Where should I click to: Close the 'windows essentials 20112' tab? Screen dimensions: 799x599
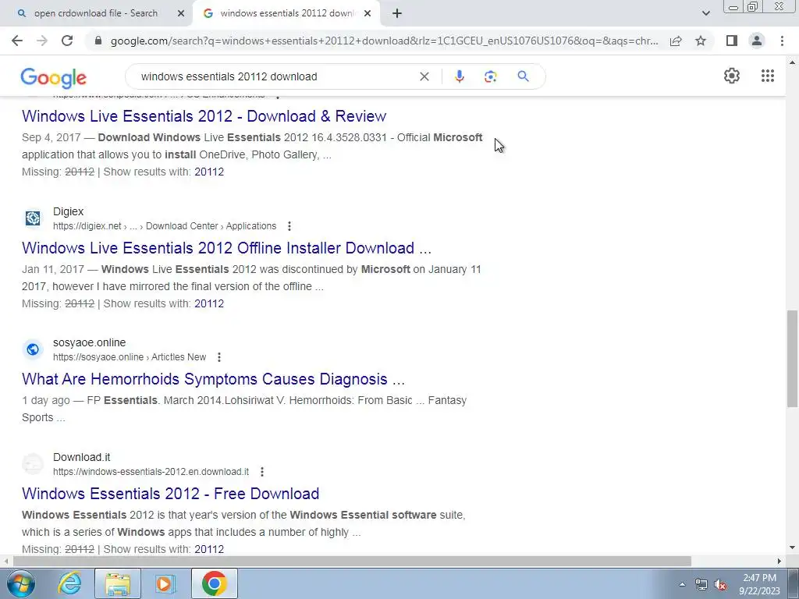coord(368,14)
